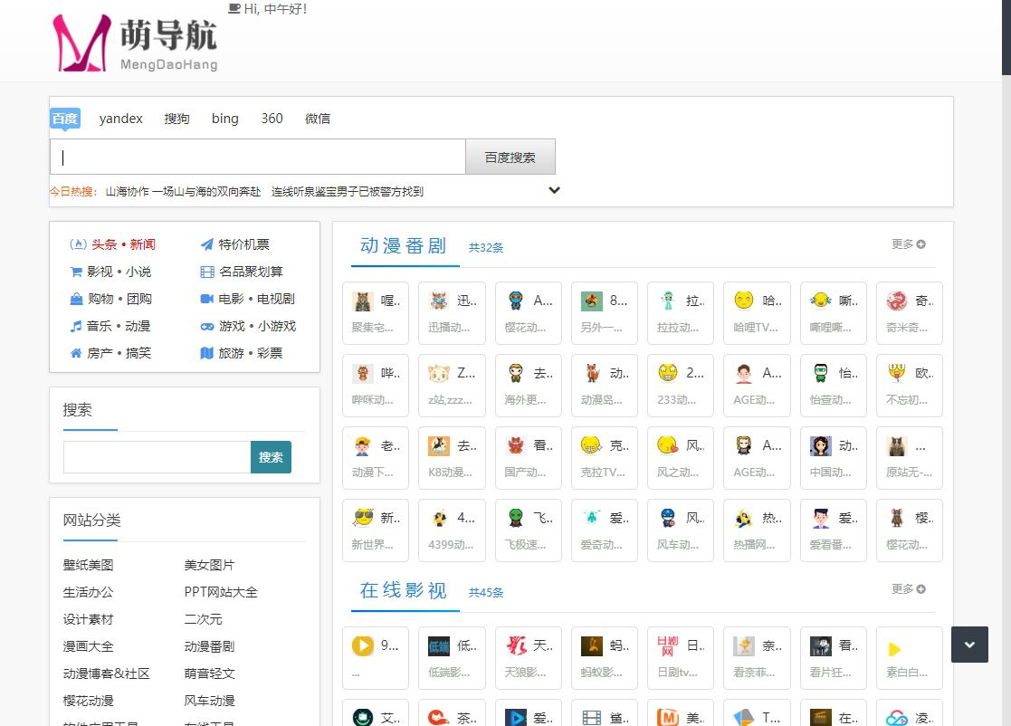The image size is (1011, 726).
Task: Select the 微信 search tab
Action: point(318,119)
